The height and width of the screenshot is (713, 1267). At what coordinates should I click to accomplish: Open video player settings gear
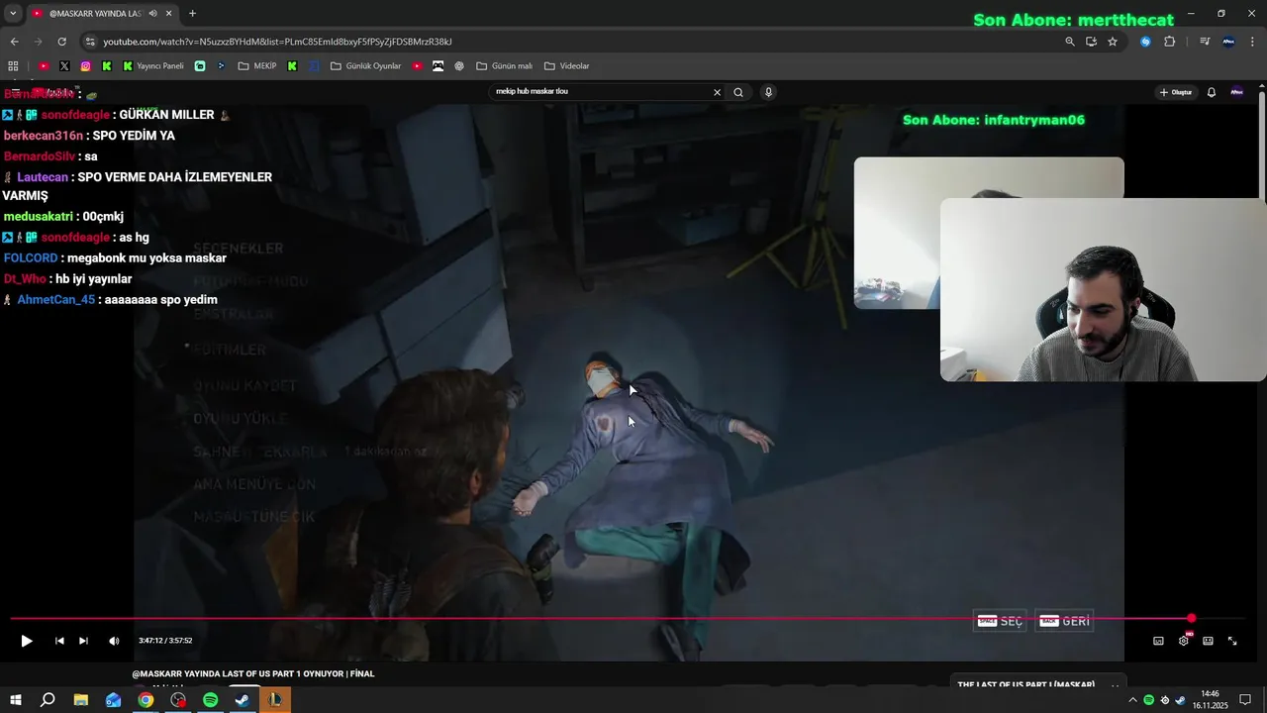1183,641
